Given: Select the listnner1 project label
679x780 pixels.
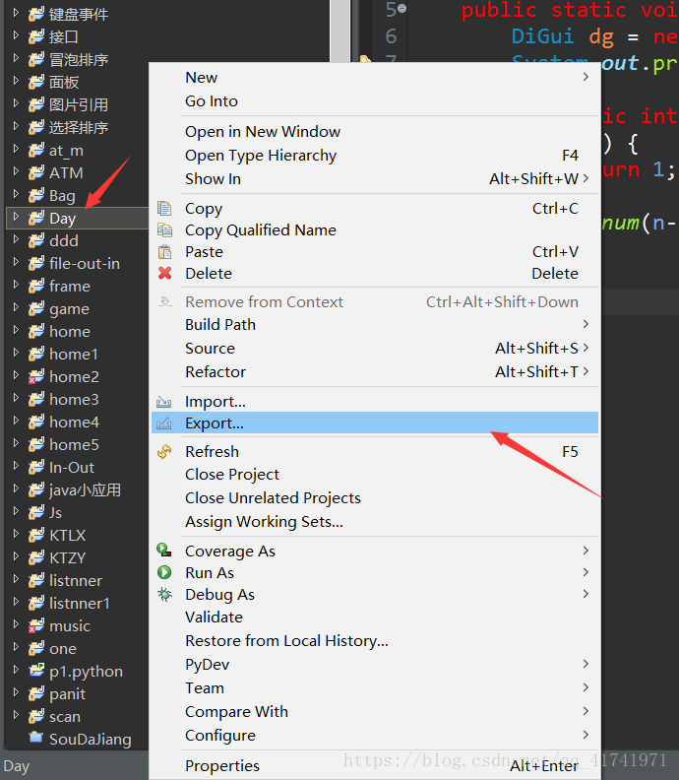Looking at the screenshot, I should click(x=80, y=604).
